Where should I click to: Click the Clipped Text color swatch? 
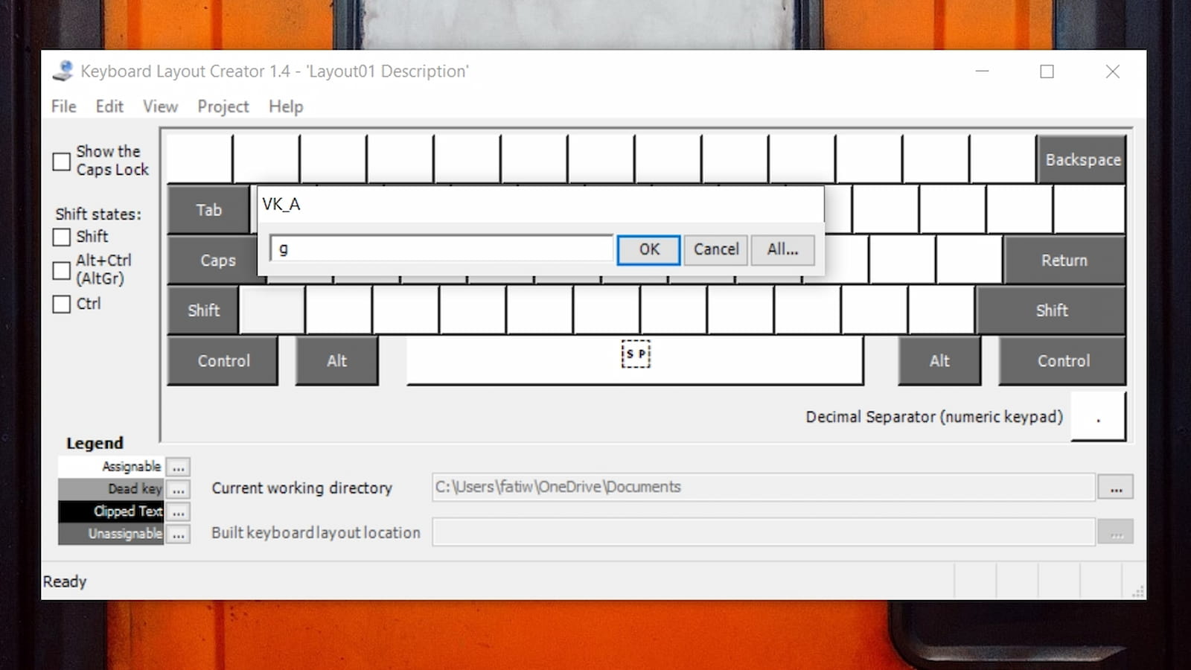tap(111, 511)
